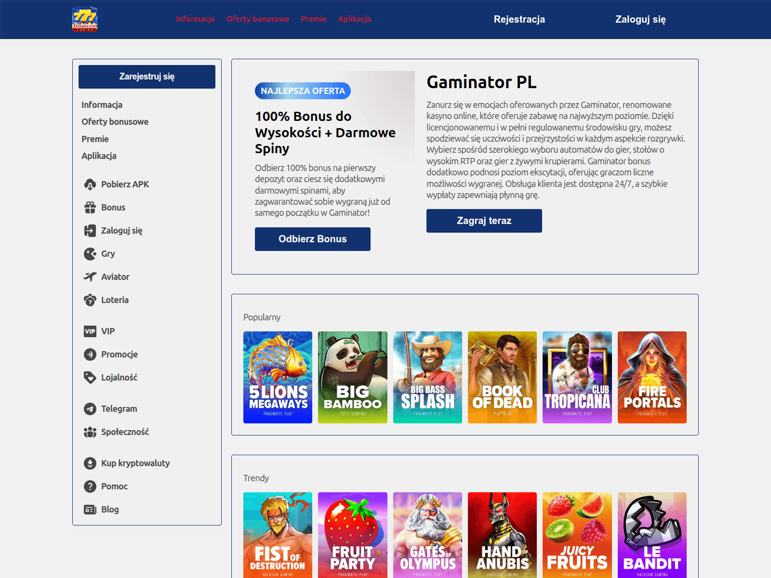Screen dimensions: 771x578
Task: Click the Kup kryptowaluty coin icon
Action: (90, 463)
